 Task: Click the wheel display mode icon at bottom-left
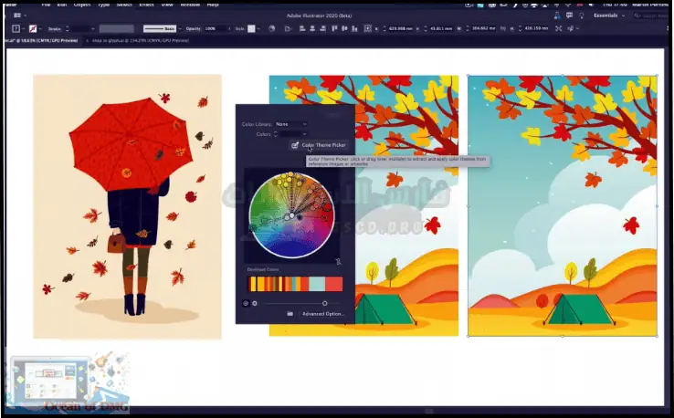point(246,303)
